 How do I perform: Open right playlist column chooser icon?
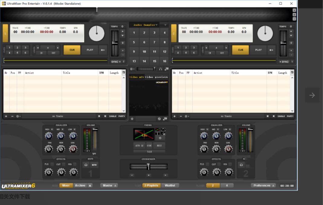pos(292,73)
